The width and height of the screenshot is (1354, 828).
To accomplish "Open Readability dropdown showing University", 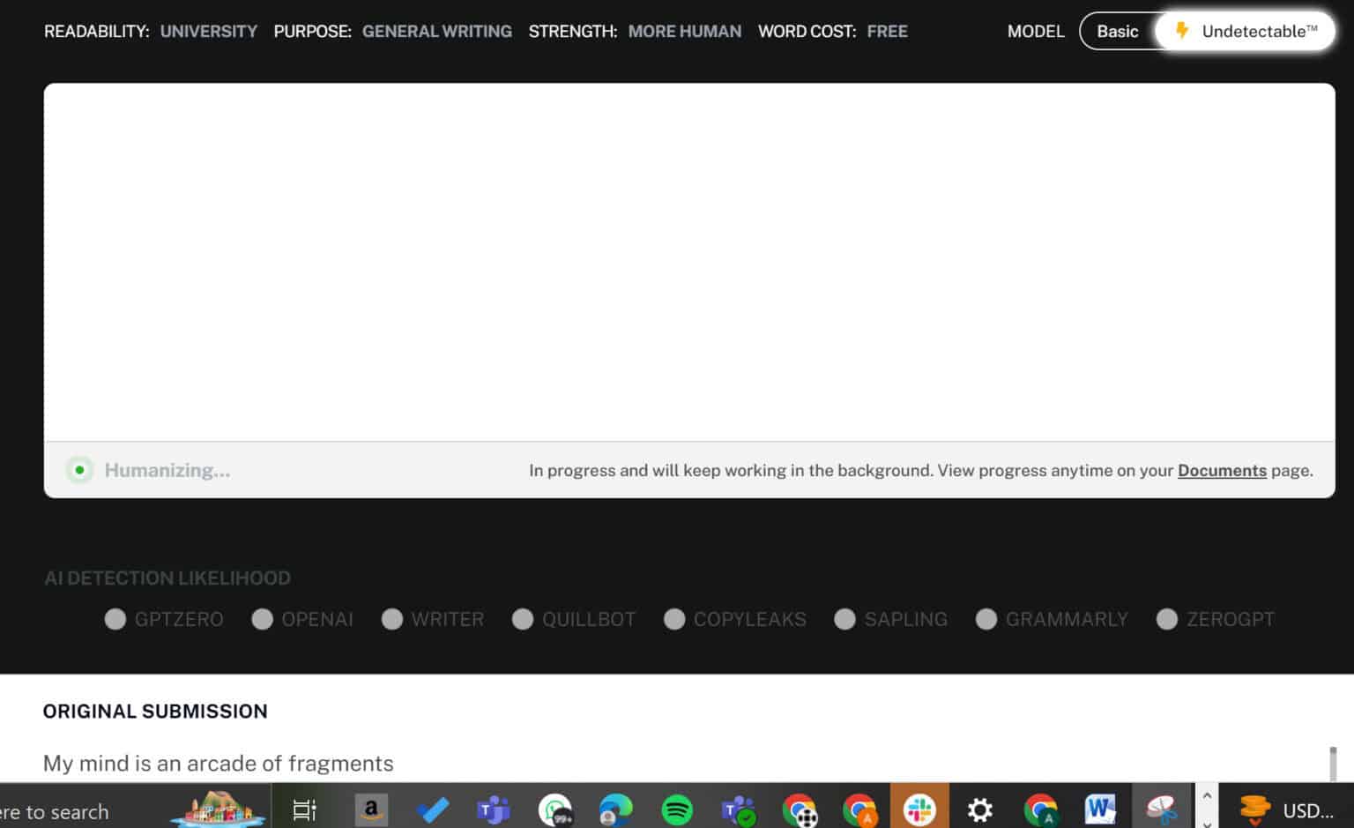I will pos(208,32).
